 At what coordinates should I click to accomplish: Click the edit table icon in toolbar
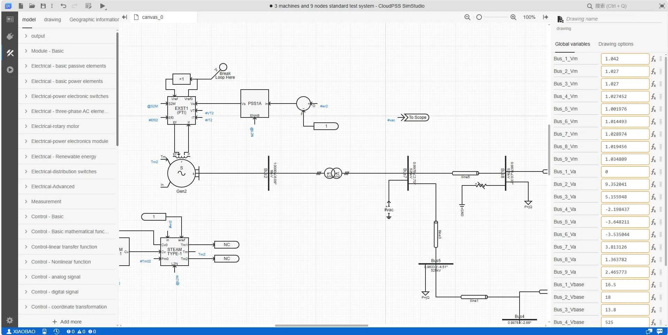[x=89, y=6]
